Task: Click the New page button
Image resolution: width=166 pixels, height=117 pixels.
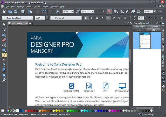Action: click(140, 26)
